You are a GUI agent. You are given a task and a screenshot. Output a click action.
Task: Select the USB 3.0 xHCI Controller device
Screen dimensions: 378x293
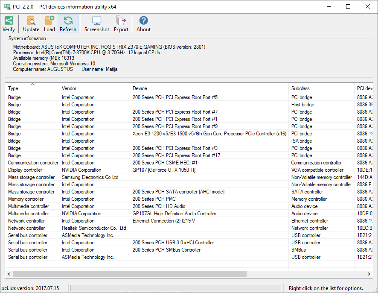(x=173, y=242)
